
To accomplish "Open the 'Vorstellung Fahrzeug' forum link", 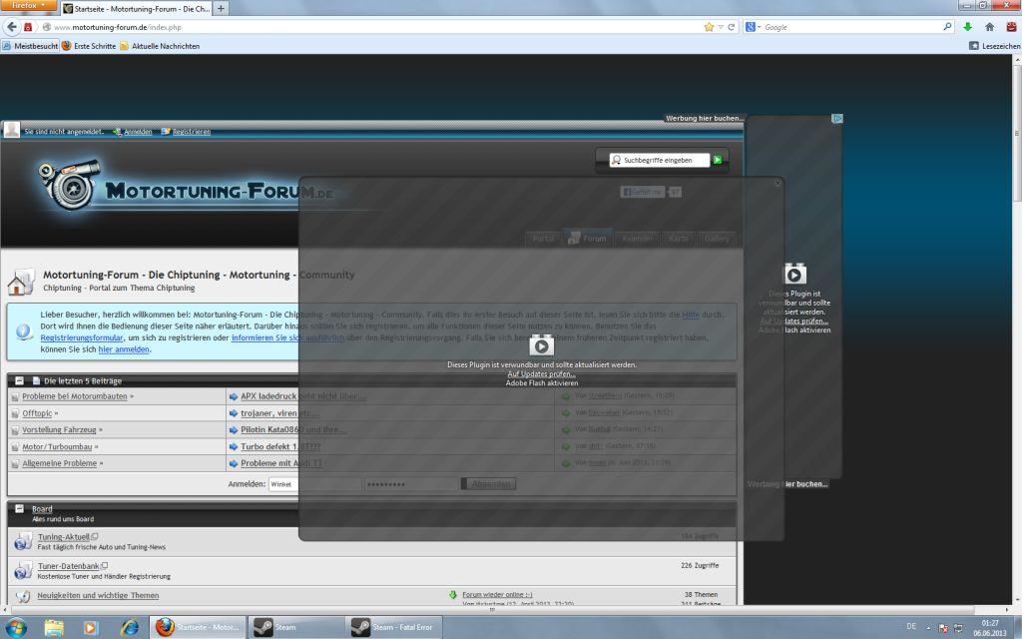I will [59, 429].
